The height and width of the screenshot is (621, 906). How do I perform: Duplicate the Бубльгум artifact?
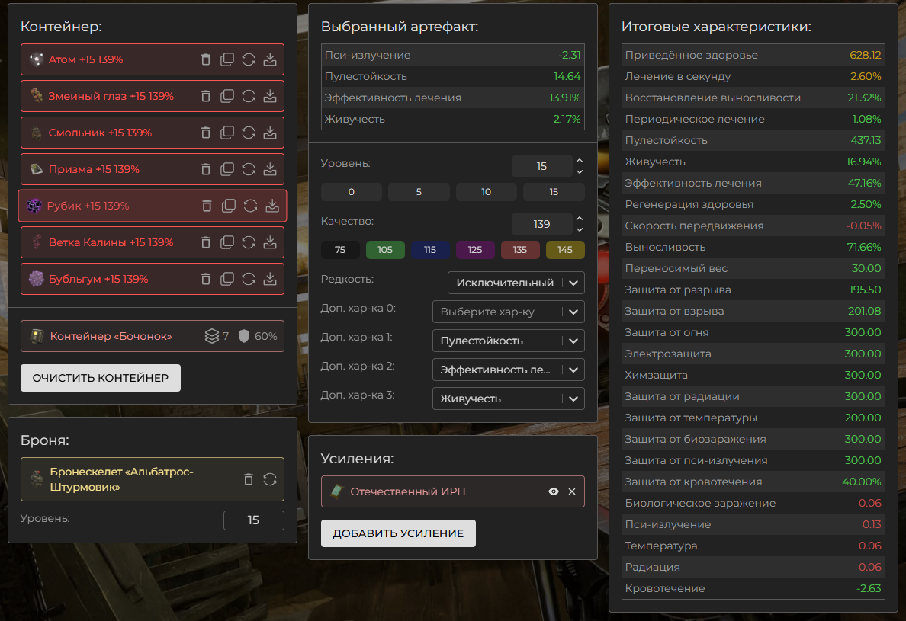[227, 279]
